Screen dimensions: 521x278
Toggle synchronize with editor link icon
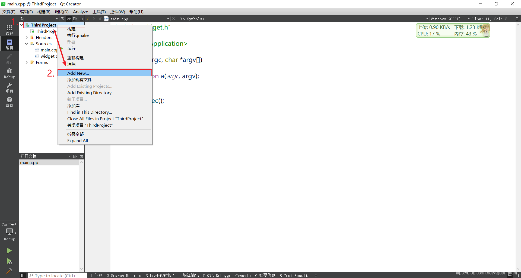[69, 19]
